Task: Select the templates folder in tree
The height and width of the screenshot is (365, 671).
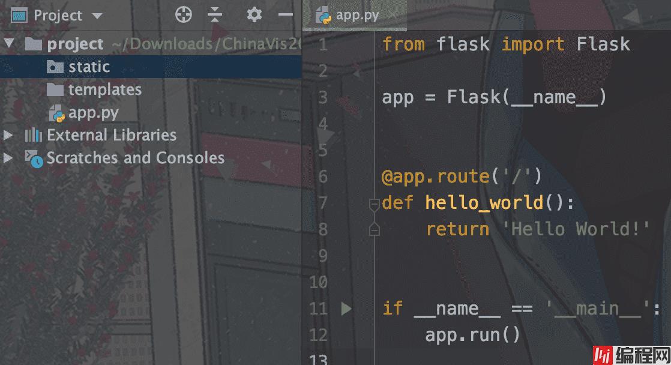Action: pyautogui.click(x=104, y=90)
